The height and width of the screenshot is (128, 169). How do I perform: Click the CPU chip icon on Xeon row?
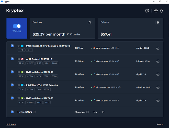(x=19, y=46)
